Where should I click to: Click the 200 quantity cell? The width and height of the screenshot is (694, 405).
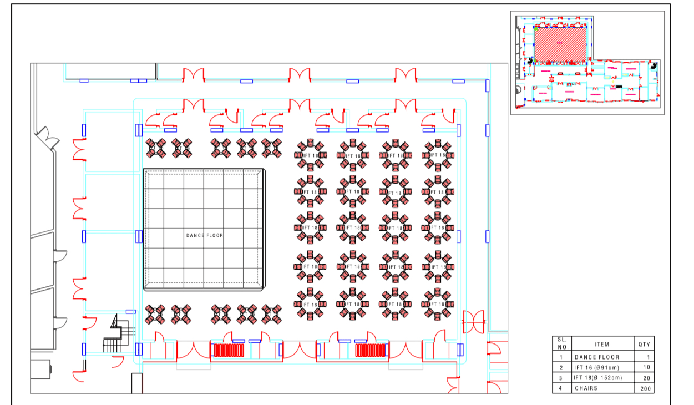[644, 388]
